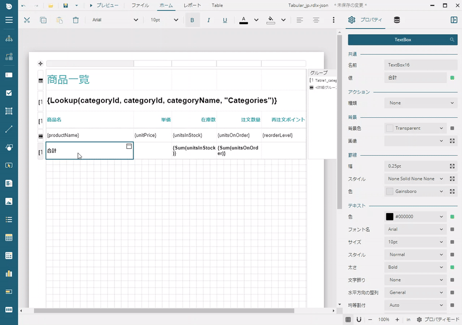The width and height of the screenshot is (462, 325).
Task: Open the 太さ Bold weight dropdown
Action: 415,267
